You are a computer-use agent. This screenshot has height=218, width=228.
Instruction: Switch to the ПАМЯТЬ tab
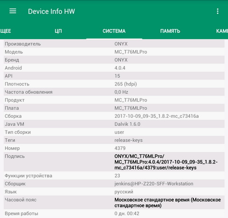pyautogui.click(x=170, y=31)
